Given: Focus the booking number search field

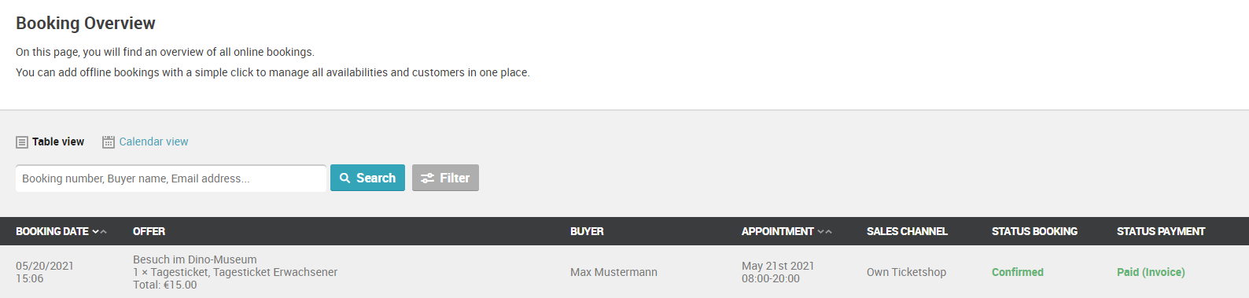Looking at the screenshot, I should tap(171, 178).
